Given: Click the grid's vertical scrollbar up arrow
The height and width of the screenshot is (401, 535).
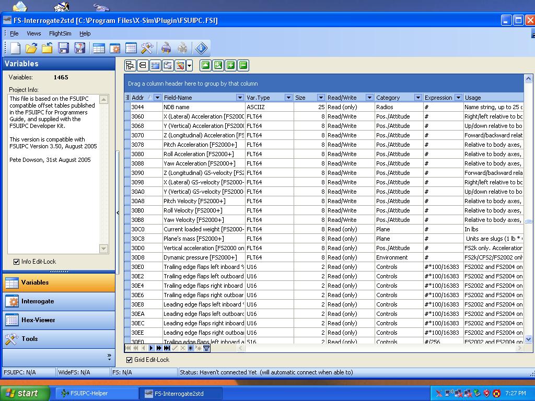Looking at the screenshot, I should 528,79.
